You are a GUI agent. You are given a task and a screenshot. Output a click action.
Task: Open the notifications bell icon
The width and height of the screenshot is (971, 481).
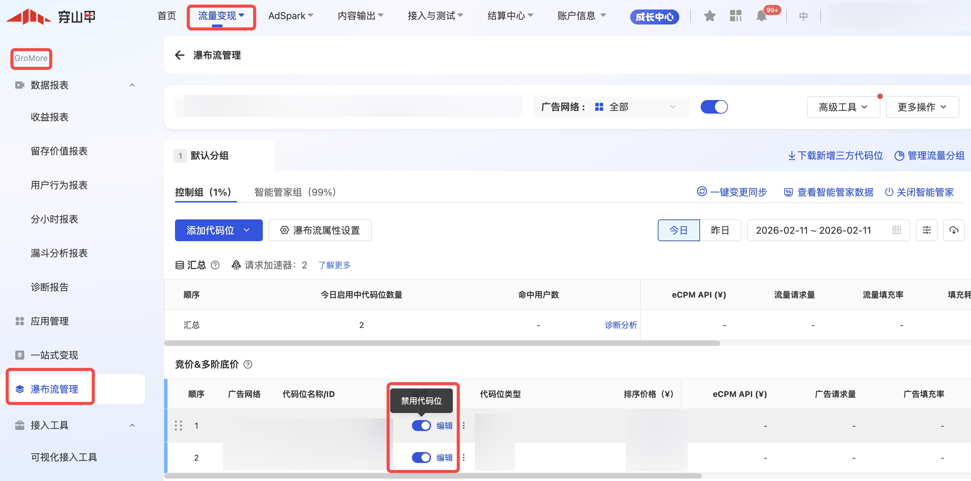(761, 16)
